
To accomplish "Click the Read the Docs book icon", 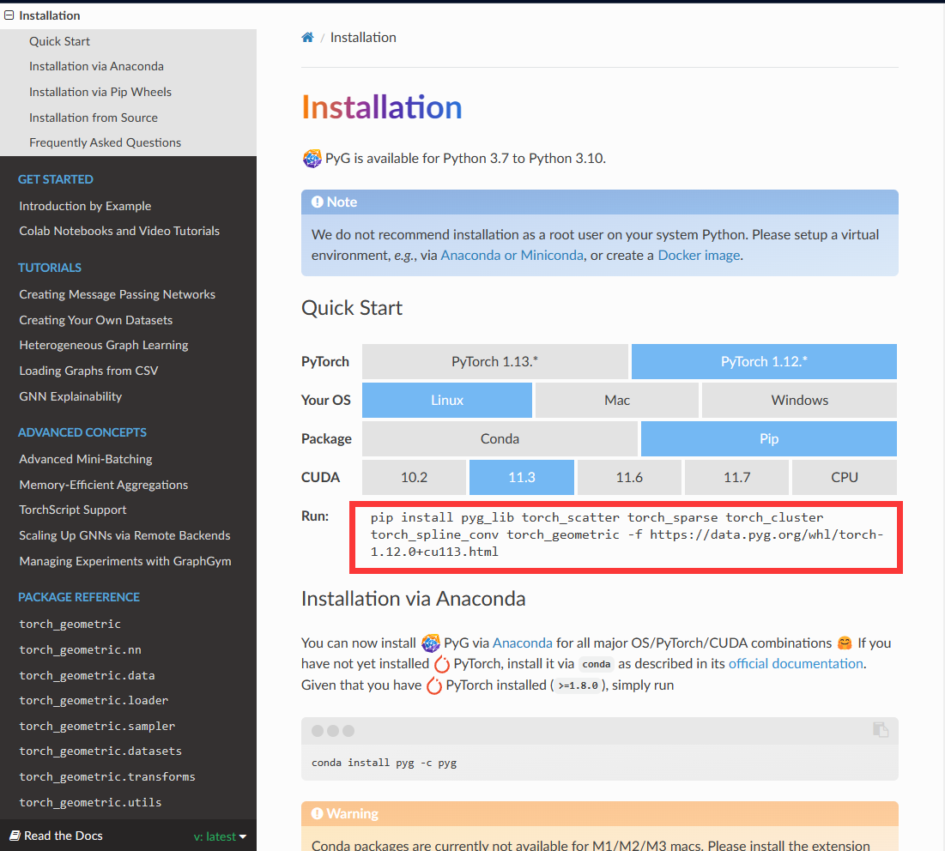I will (15, 836).
